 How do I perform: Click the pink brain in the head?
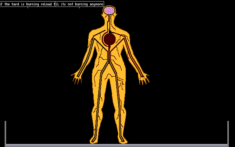pos(109,10)
